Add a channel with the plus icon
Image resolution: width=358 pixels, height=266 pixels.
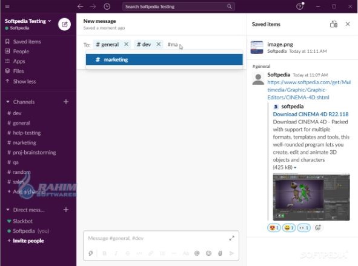pos(66,102)
